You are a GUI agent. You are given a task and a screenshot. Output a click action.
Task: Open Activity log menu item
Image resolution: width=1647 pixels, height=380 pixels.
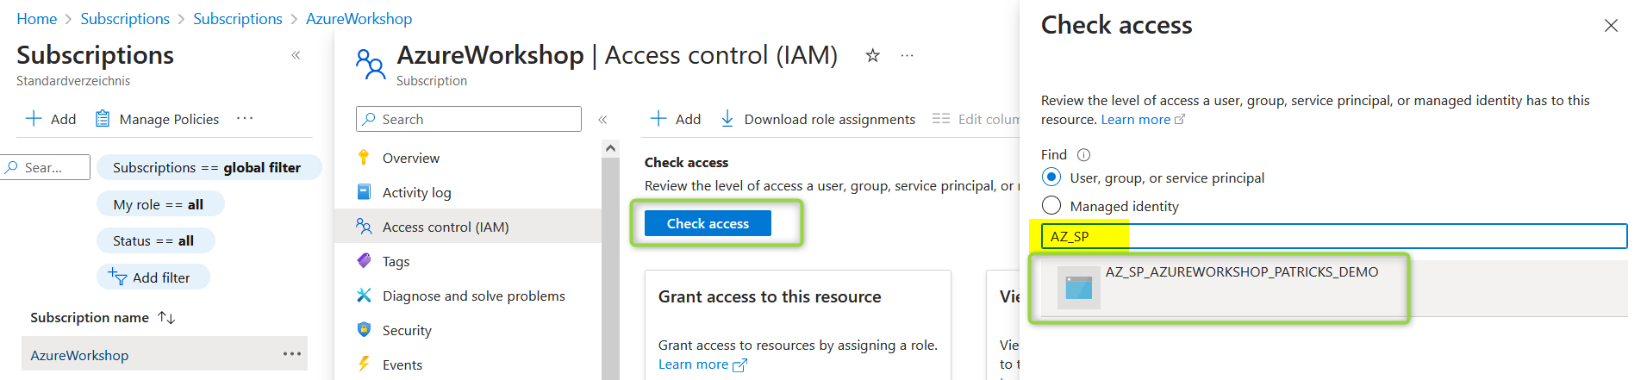[416, 192]
